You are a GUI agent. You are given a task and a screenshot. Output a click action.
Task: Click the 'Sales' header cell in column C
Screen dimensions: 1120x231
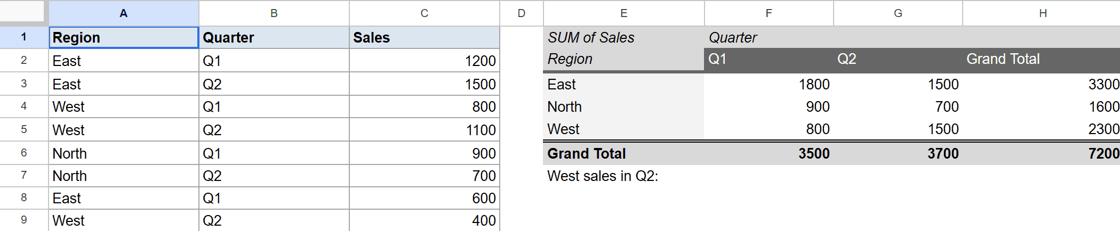425,38
